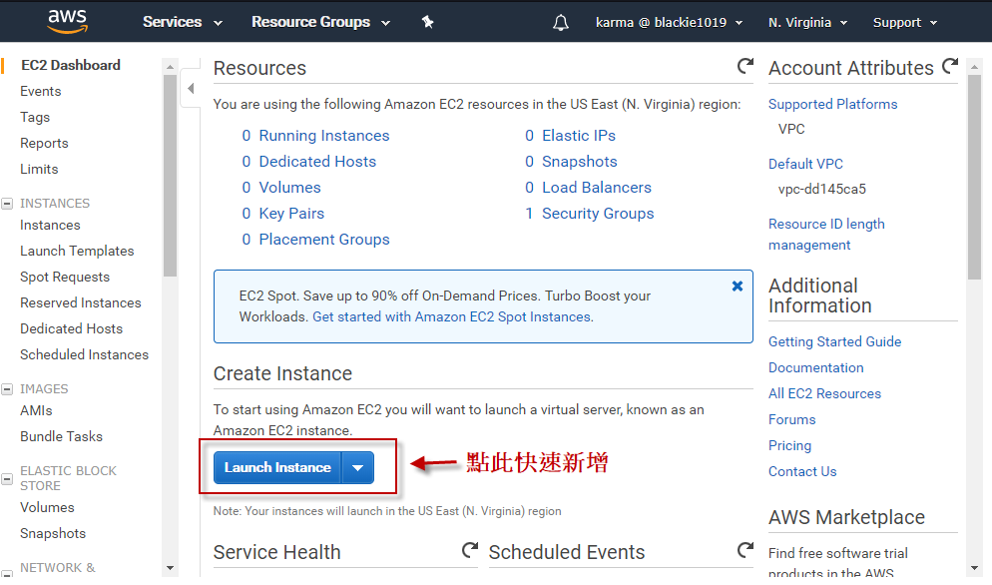Open the Services menu
Screen dimensions: 992x585
point(182,22)
